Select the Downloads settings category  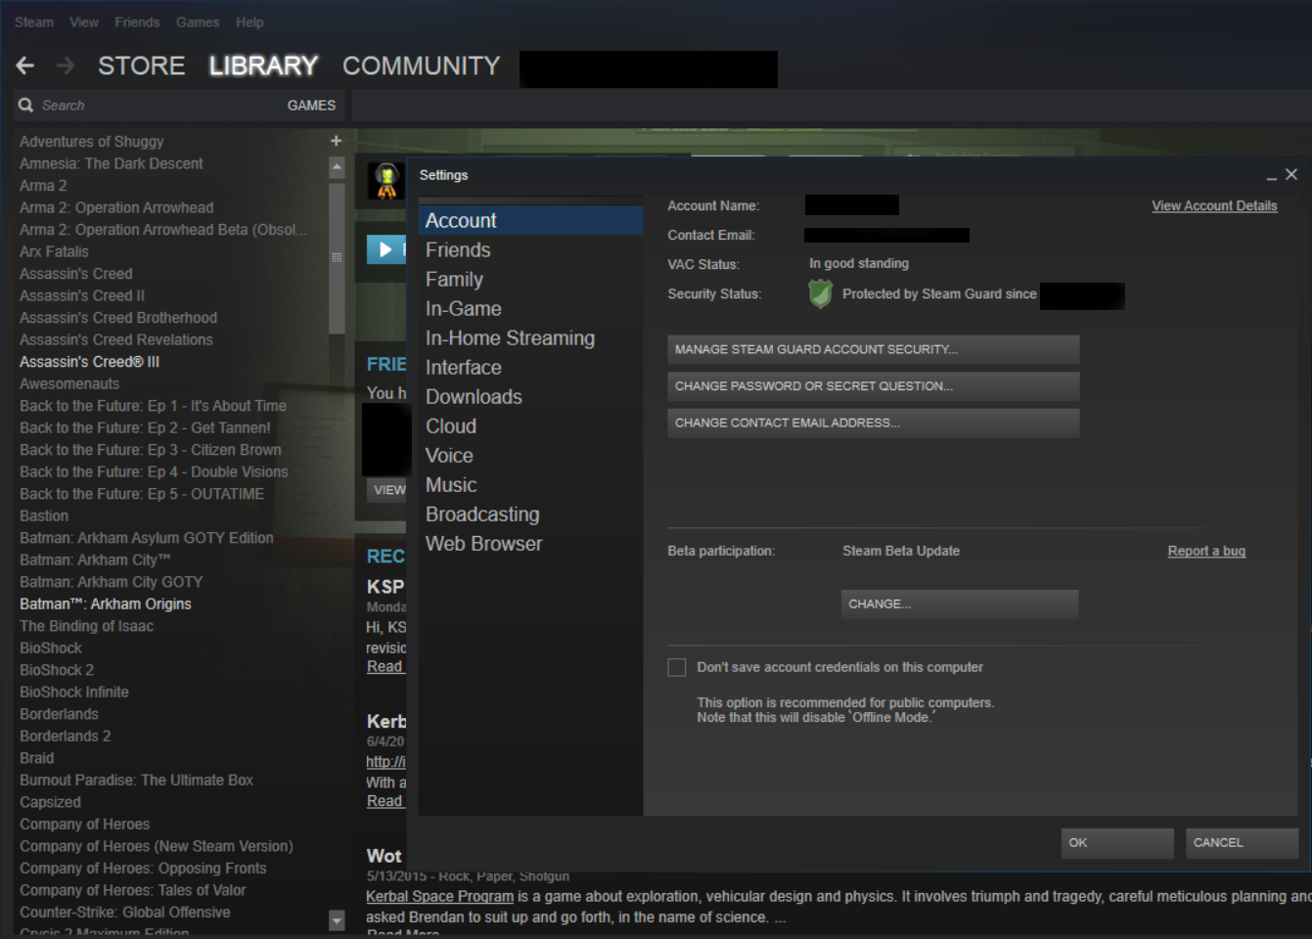point(474,397)
